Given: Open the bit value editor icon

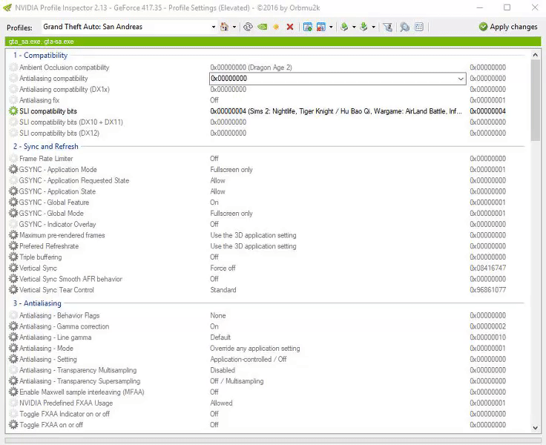Looking at the screenshot, I should (x=419, y=27).
